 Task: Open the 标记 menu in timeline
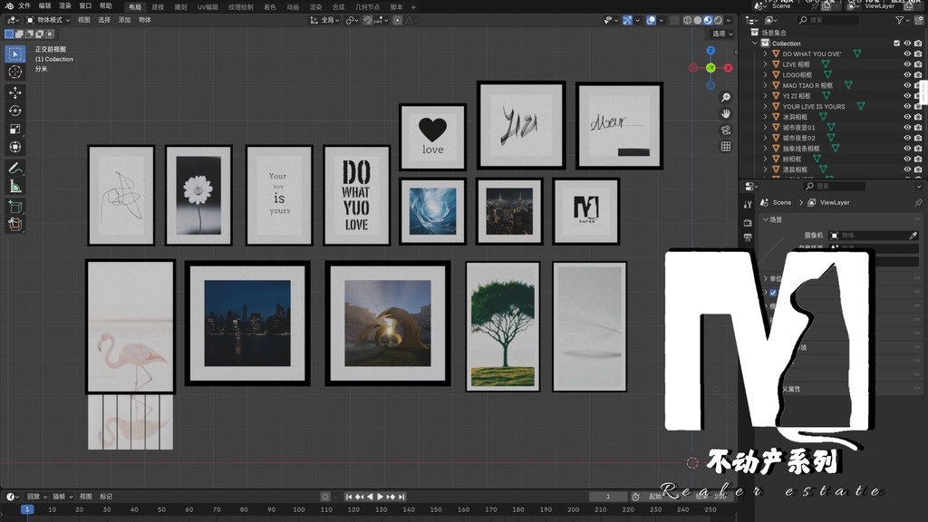[106, 497]
